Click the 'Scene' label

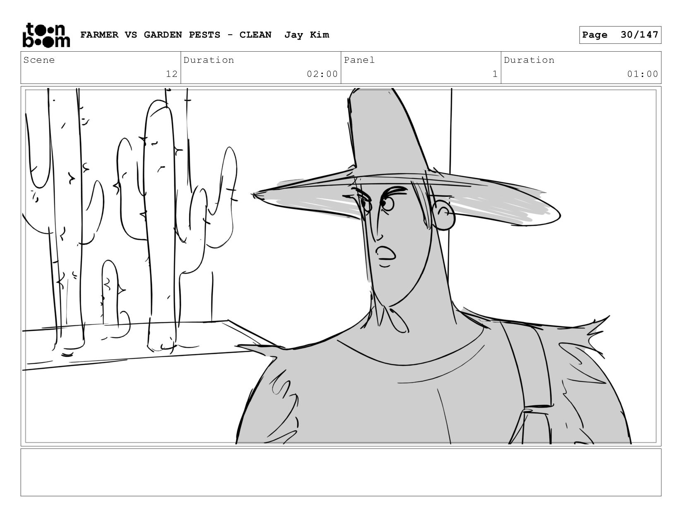pyautogui.click(x=39, y=60)
